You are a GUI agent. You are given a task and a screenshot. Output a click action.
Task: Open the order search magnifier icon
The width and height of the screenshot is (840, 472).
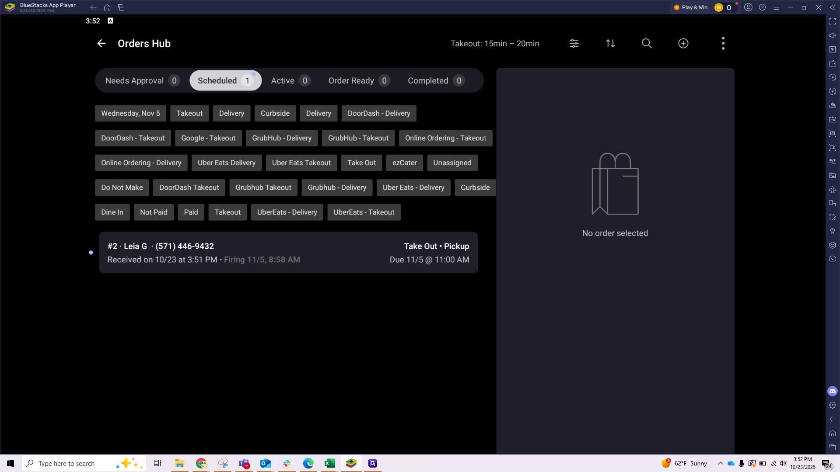click(x=647, y=43)
